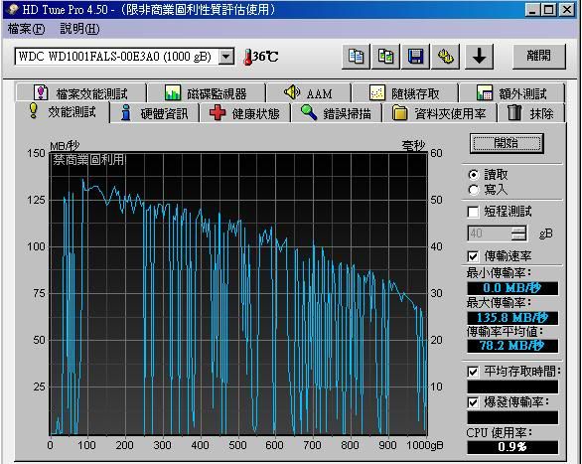Image resolution: width=582 pixels, height=464 pixels.
Task: Click the copy screenshot to clipboard icon
Action: 385,57
